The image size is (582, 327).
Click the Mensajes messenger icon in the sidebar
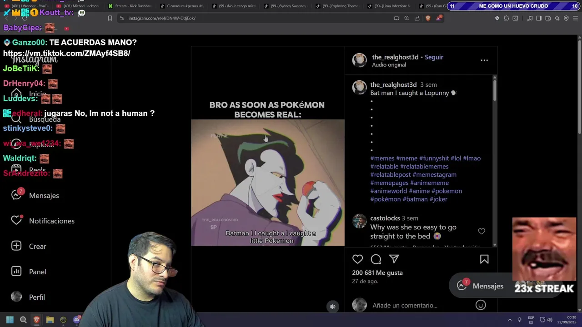[16, 195]
